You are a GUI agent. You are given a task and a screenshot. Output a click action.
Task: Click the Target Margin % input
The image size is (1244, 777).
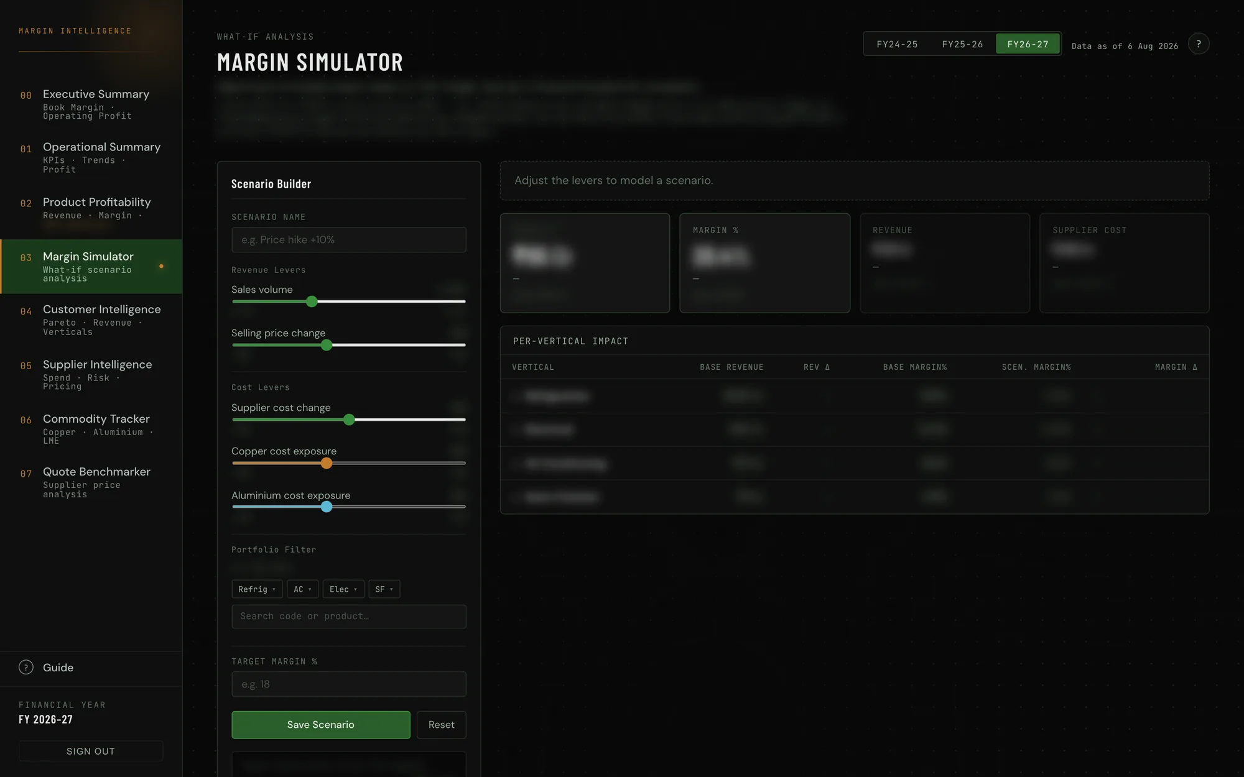[348, 684]
